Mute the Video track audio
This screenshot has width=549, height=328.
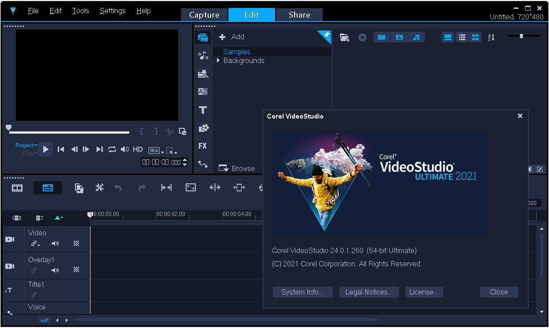(x=55, y=244)
